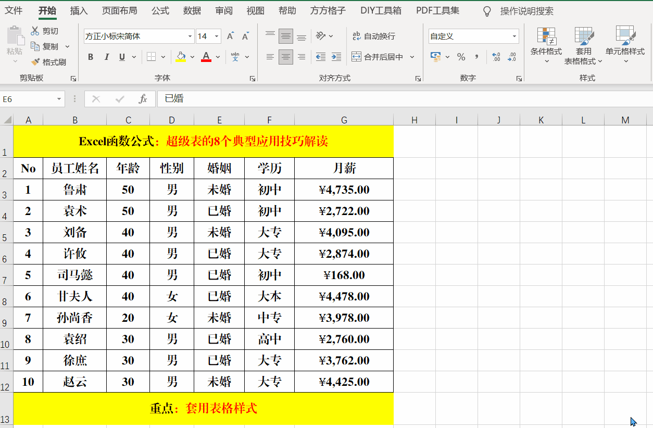
Task: Toggle underline formatting (U)
Action: click(122, 57)
